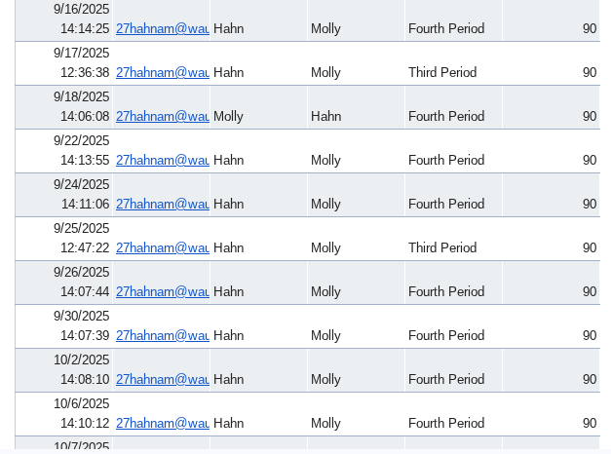
Task: Open the email link in the 9/16/2025 row
Action: (x=162, y=29)
